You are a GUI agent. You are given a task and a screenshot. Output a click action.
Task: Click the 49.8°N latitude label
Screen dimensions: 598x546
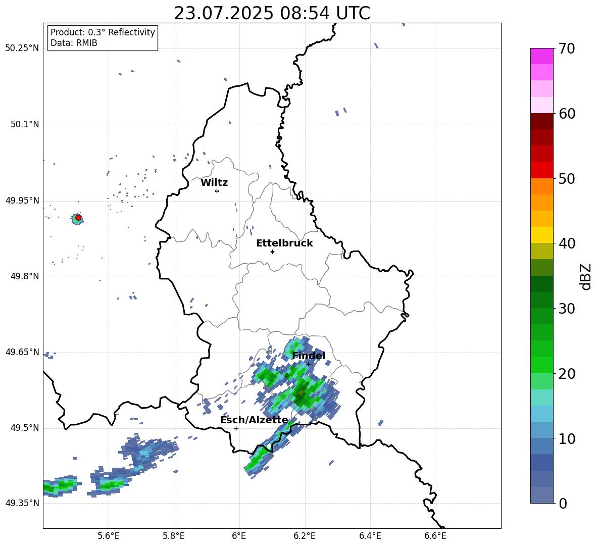(25, 276)
